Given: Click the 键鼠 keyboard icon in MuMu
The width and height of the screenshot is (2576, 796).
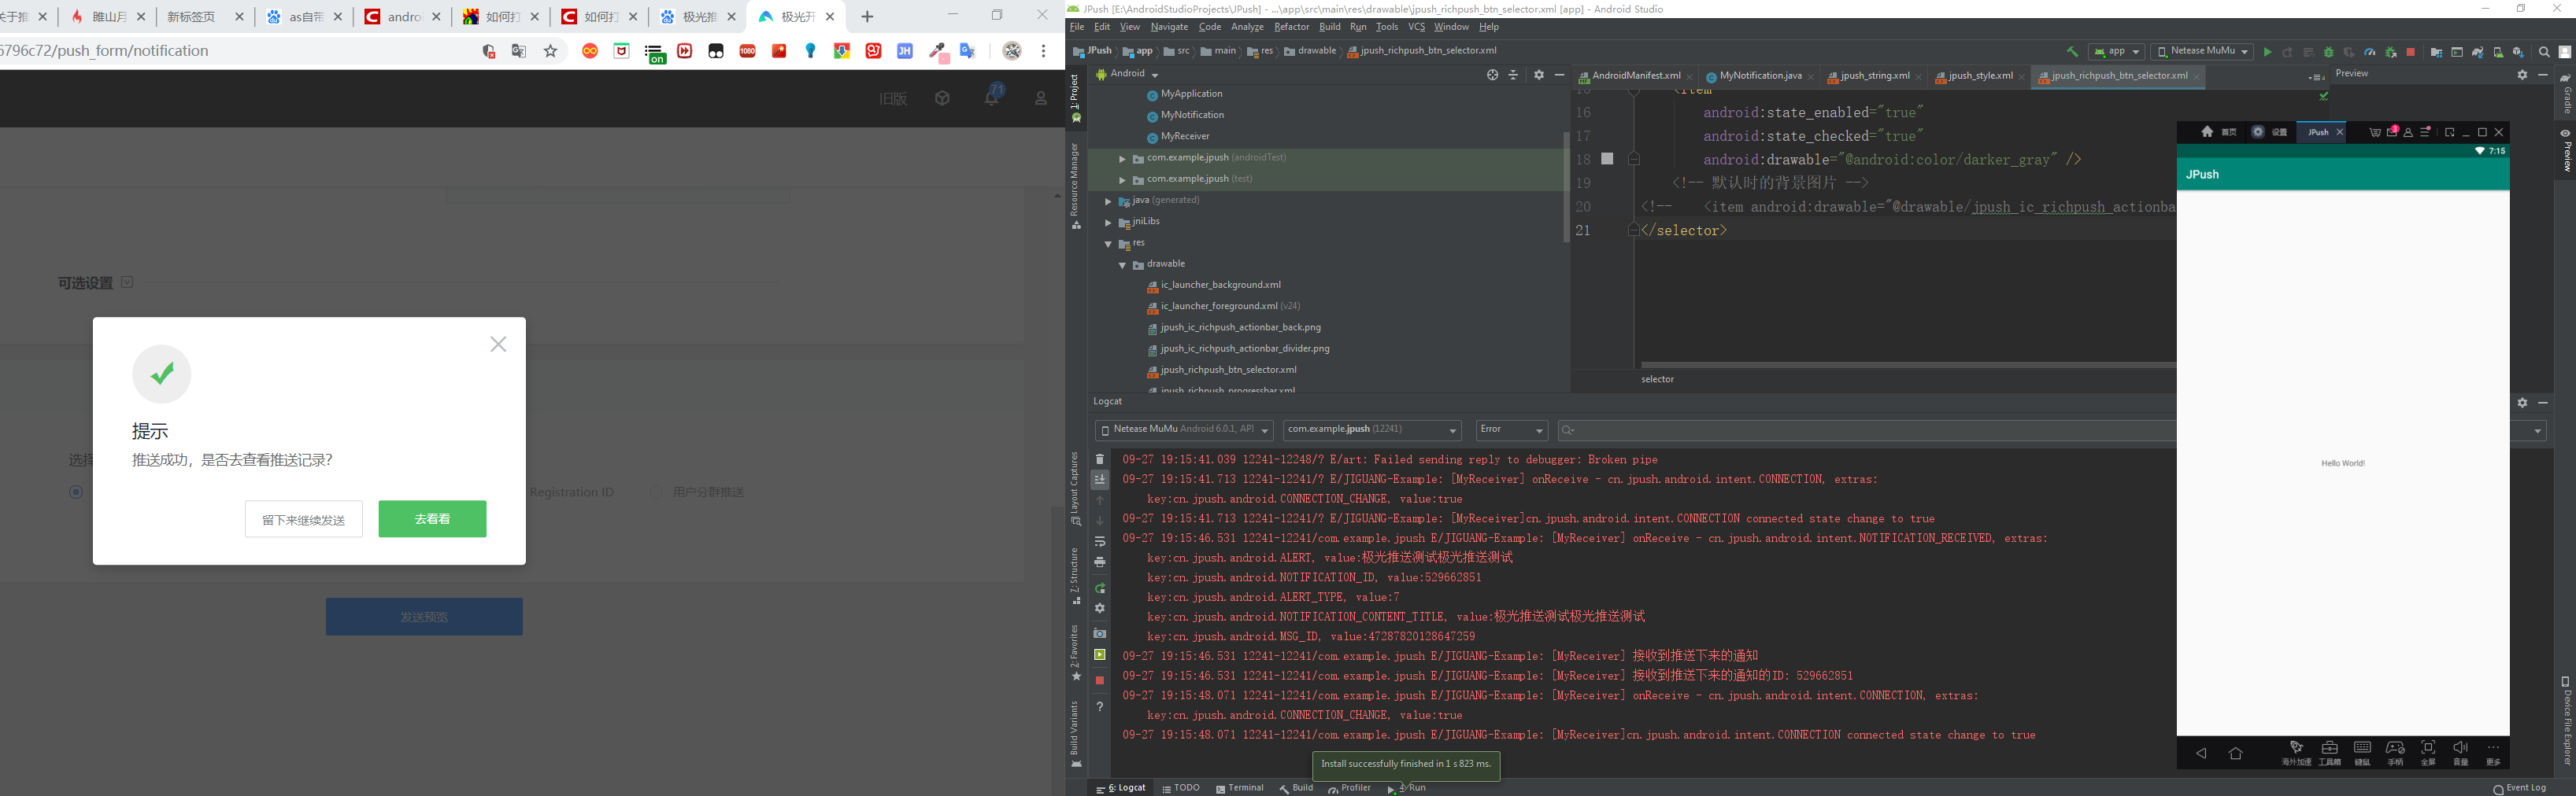Looking at the screenshot, I should [2362, 752].
